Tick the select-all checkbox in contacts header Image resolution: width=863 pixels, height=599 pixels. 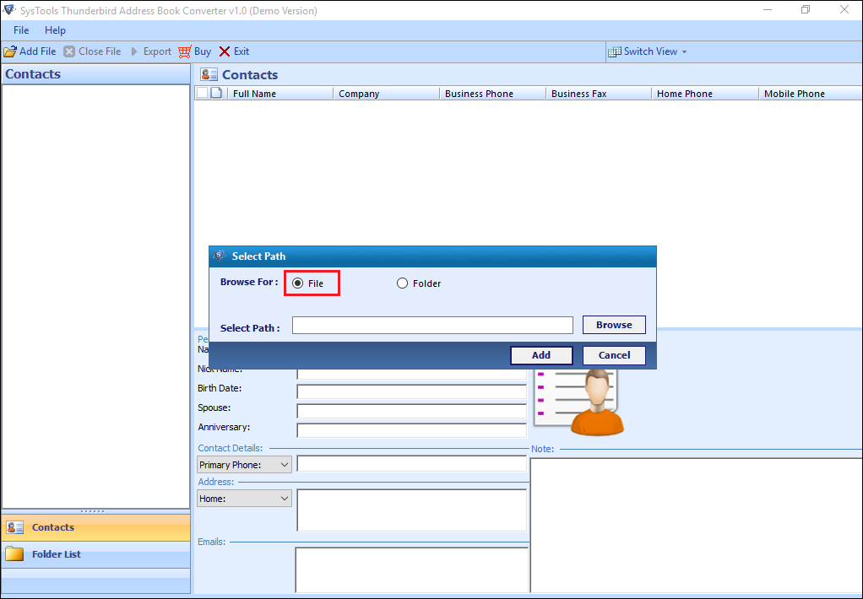202,94
